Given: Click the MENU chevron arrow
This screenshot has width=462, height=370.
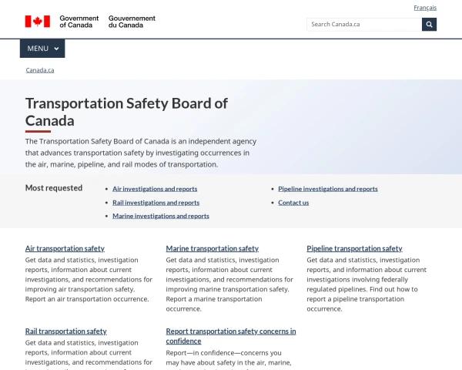Looking at the screenshot, I should click(x=56, y=49).
